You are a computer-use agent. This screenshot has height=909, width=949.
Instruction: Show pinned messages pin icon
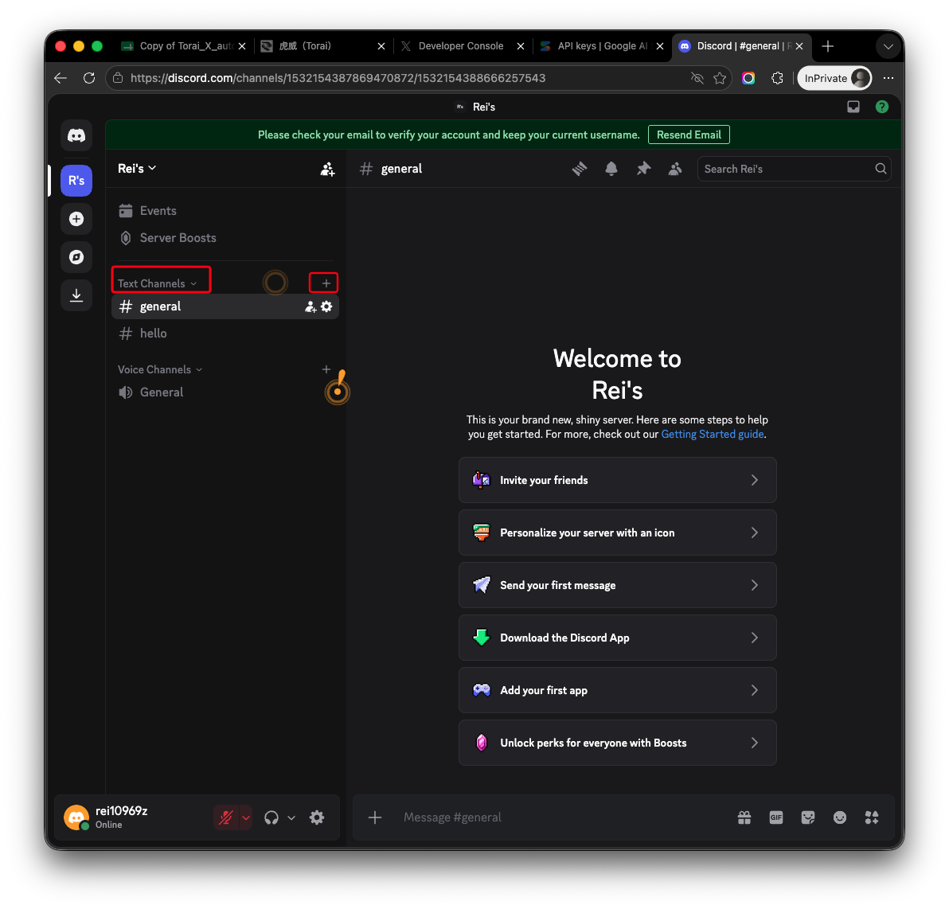pos(643,169)
